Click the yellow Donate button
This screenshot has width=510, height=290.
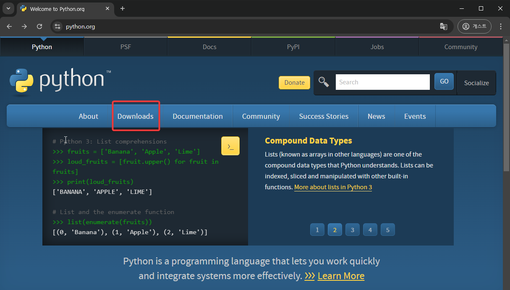(x=294, y=83)
